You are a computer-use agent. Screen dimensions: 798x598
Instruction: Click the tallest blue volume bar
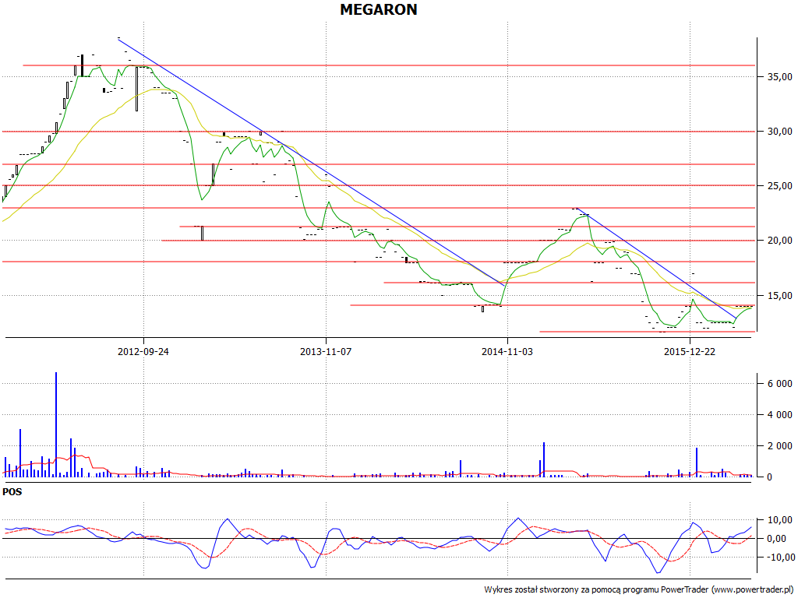point(56,424)
